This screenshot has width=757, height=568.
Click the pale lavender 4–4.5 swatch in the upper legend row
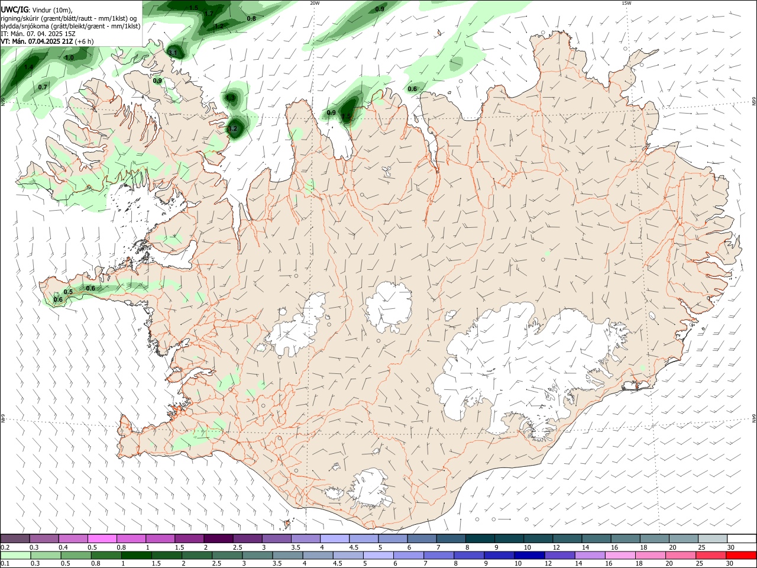pos(334,538)
